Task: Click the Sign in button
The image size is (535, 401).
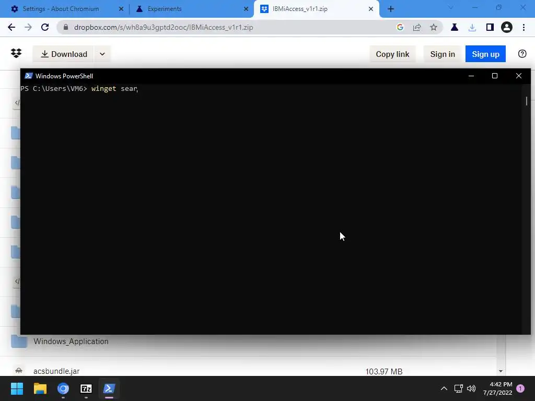Action: click(x=443, y=54)
